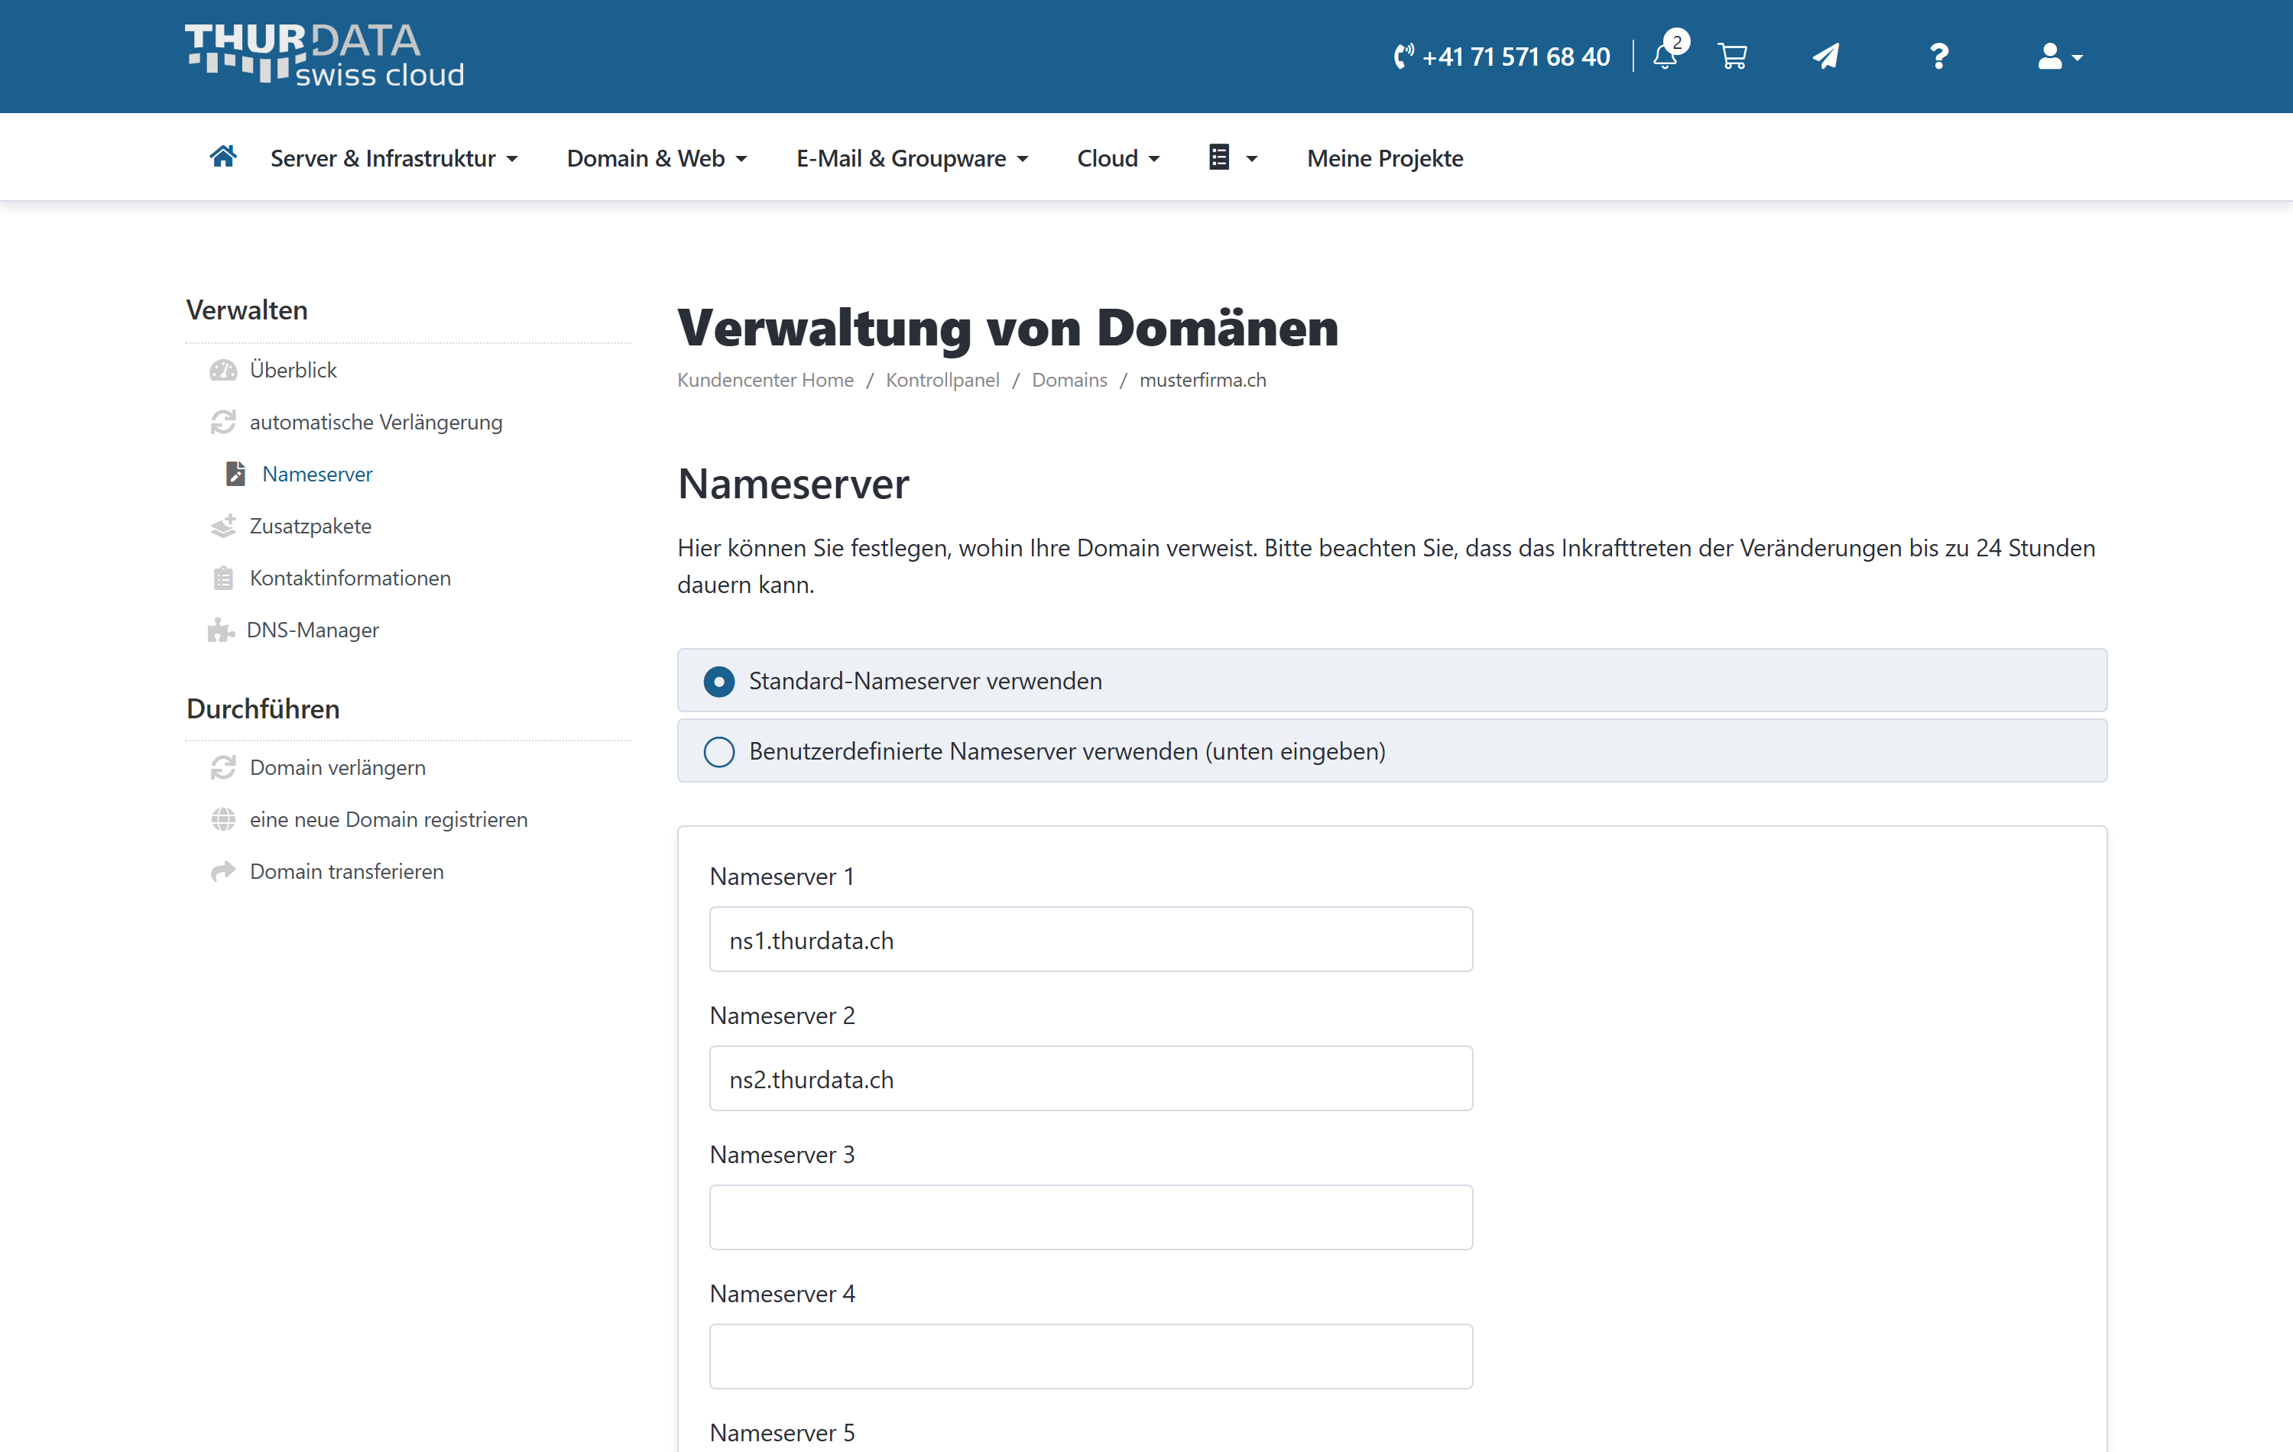
Task: Go to home via house icon
Action: click(x=223, y=156)
